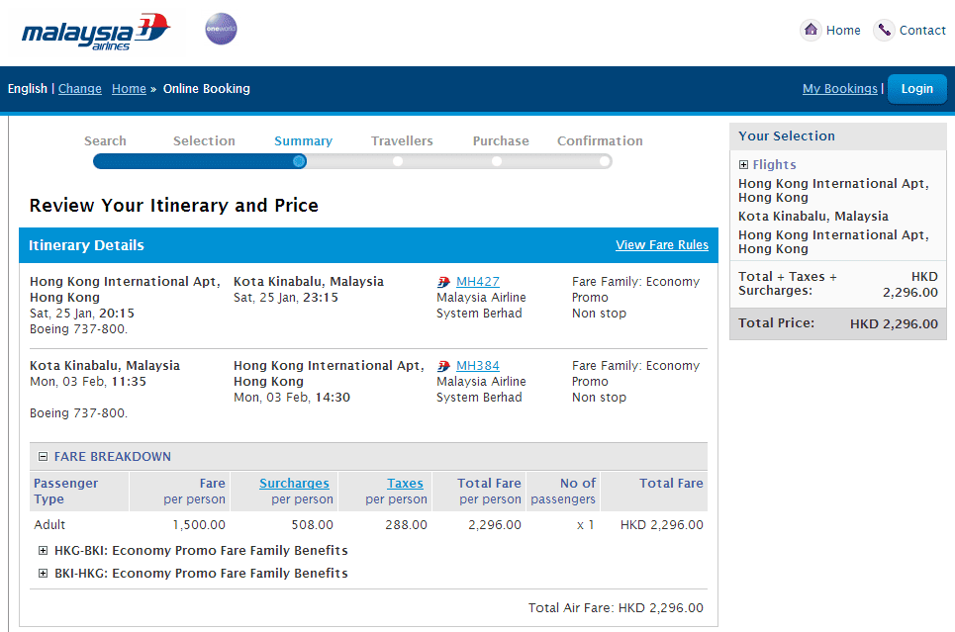Expand Flights in Your Selection panel

[x=743, y=165]
